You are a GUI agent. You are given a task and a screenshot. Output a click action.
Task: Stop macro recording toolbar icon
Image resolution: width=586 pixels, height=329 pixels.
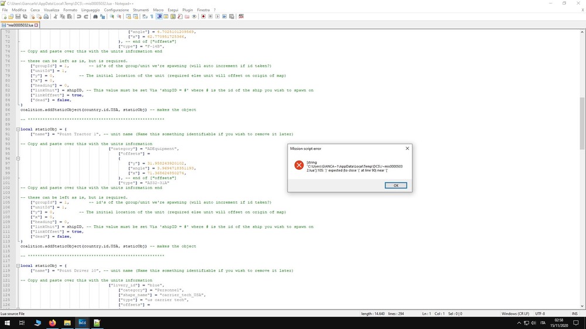[x=210, y=16]
